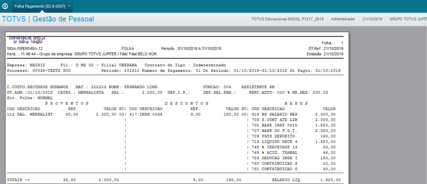427x184 pixels.
Task: Click the Emissão: 21/10/2019 text
Action: point(325,54)
